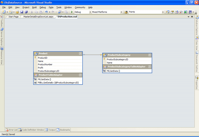Screen dimensions: 199x137
Task: Open the Bookmarks panel tab
Action: [x=63, y=130]
